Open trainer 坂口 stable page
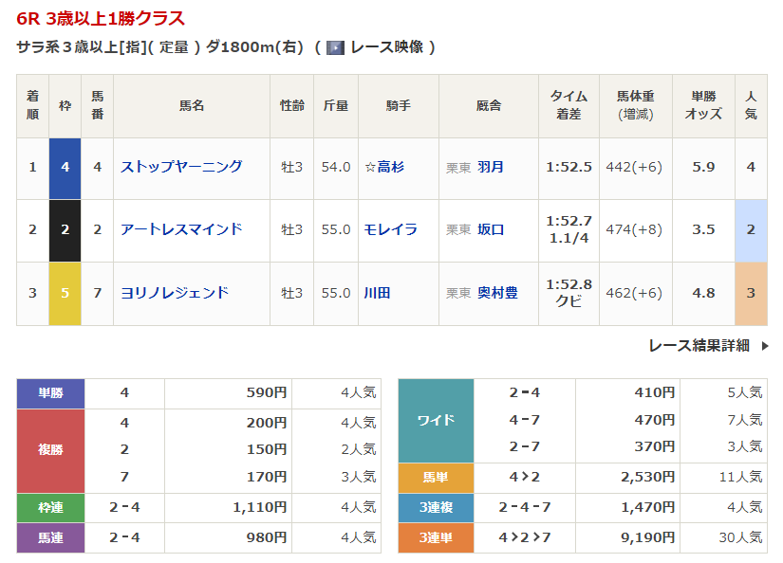Viewport: 783px width, 563px height. click(491, 229)
